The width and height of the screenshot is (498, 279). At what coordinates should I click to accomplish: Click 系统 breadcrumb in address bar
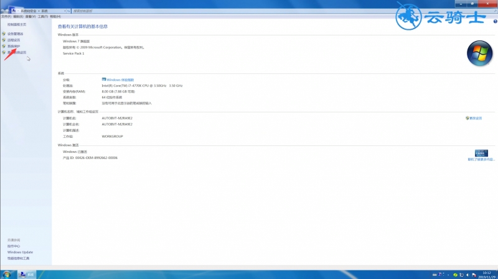(44, 11)
